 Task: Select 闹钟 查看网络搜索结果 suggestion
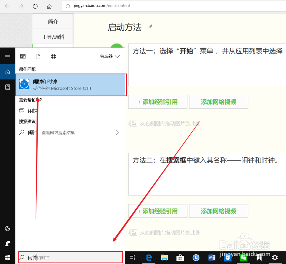pos(70,133)
